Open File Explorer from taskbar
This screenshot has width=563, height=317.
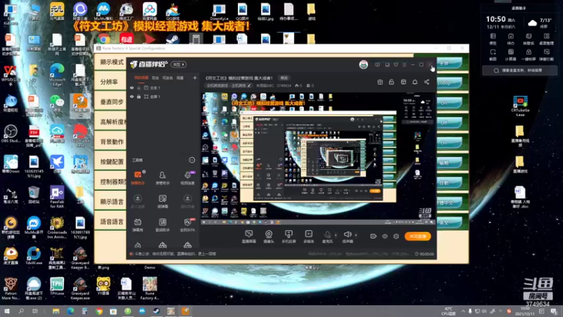tap(56, 311)
